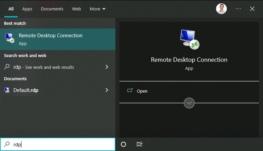Image resolution: width=263 pixels, height=151 pixels.
Task: Expand the rdp web results arrow
Action: [107, 67]
